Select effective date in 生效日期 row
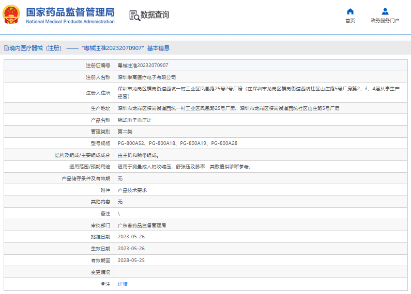This screenshot has width=411, height=294. pos(131,249)
